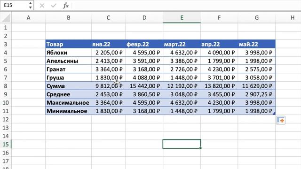The height and width of the screenshot is (169, 301).
Task: Click cell with 2 907,25 ₽
Action: tap(256, 94)
